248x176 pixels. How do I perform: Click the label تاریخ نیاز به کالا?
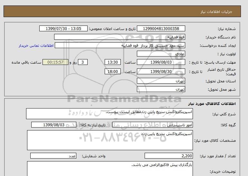[x=92, y=125]
